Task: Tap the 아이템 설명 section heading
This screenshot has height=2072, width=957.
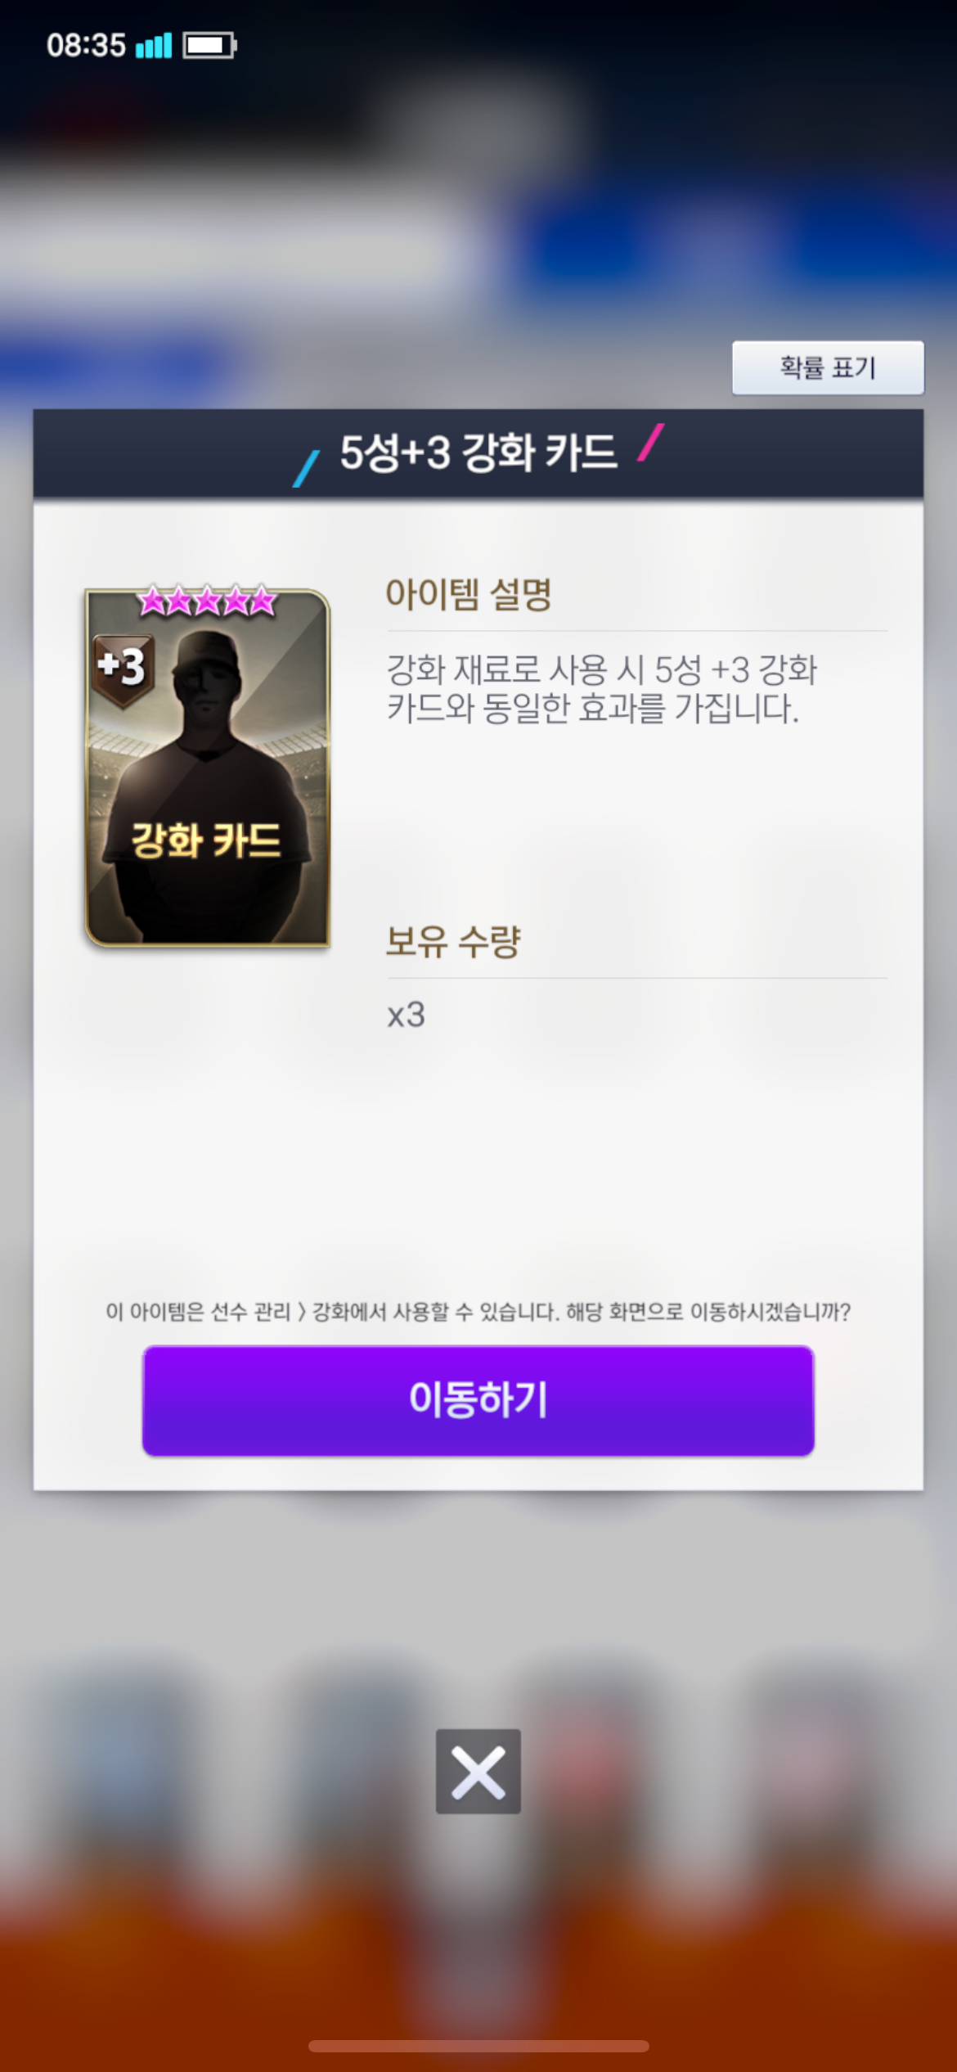Action: pos(469,593)
